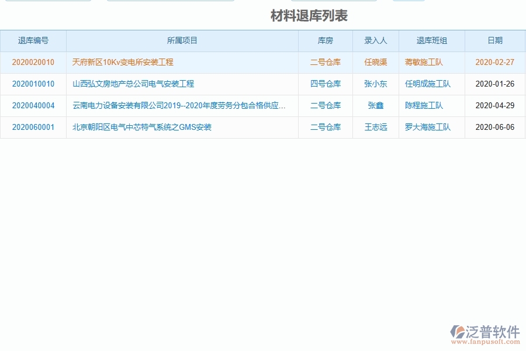The height and width of the screenshot is (351, 526).
Task: Click recorder 任晓渠 in first row
Action: point(376,62)
